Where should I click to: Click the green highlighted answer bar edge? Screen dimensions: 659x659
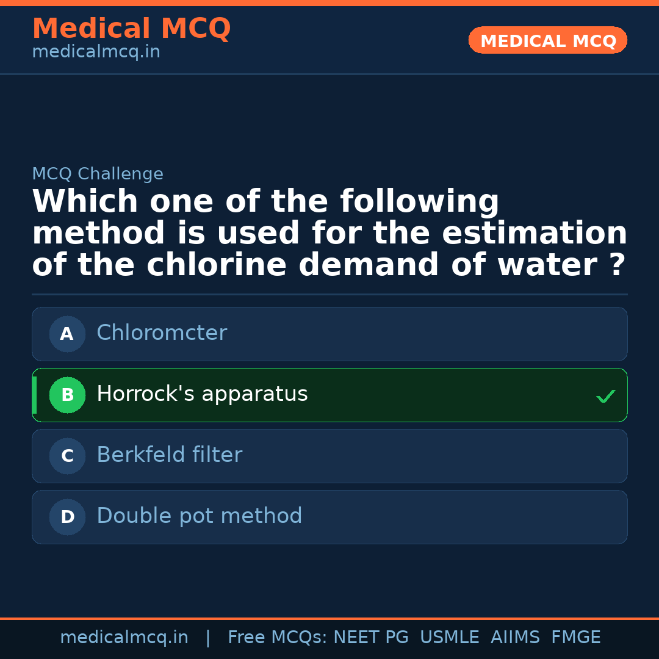[x=34, y=395]
